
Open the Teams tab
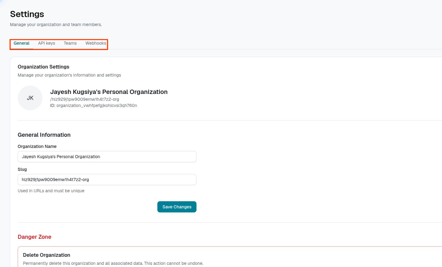(70, 43)
